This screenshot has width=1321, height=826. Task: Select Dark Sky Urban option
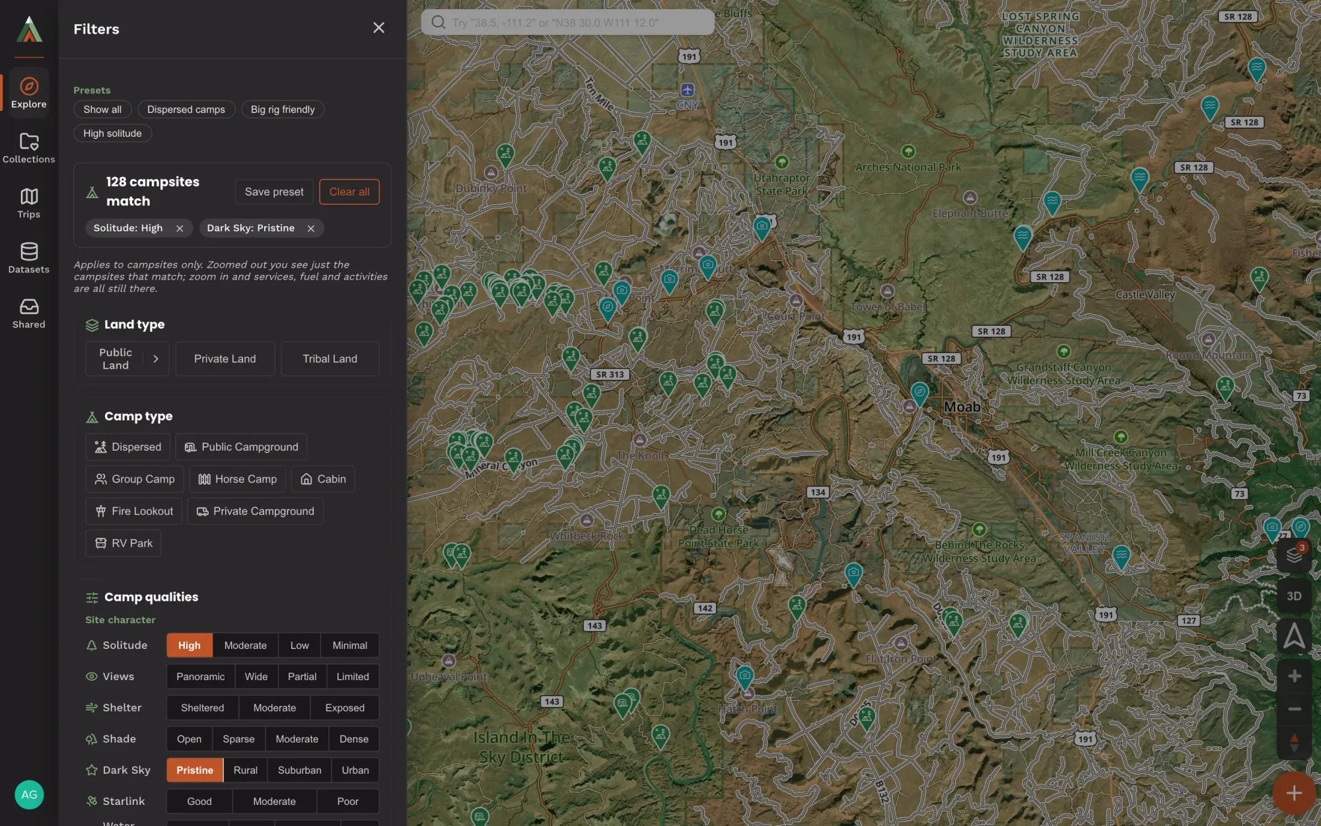(x=355, y=770)
